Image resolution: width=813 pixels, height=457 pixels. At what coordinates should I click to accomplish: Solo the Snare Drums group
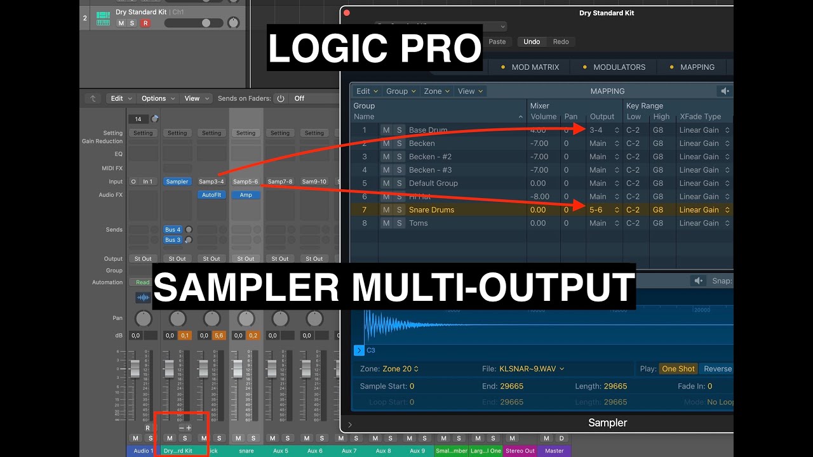point(400,210)
